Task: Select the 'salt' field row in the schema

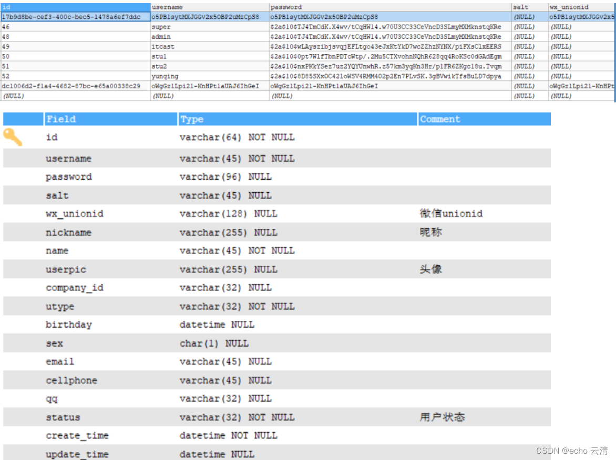Action: tap(277, 195)
